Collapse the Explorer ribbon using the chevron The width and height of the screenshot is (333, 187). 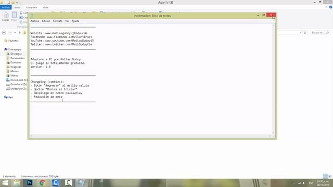326,7
